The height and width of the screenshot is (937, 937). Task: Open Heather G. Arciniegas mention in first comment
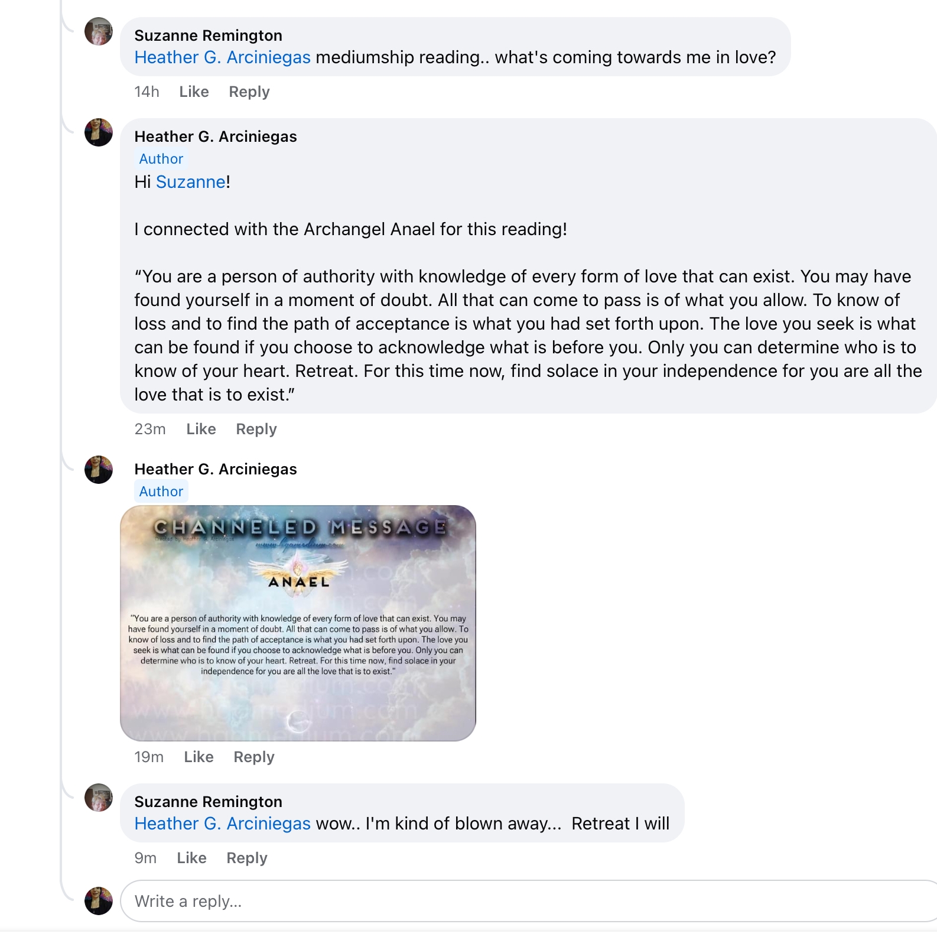coord(222,57)
